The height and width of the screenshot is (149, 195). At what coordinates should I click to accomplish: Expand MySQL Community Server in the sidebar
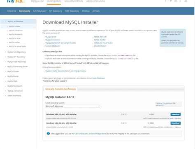point(18,66)
